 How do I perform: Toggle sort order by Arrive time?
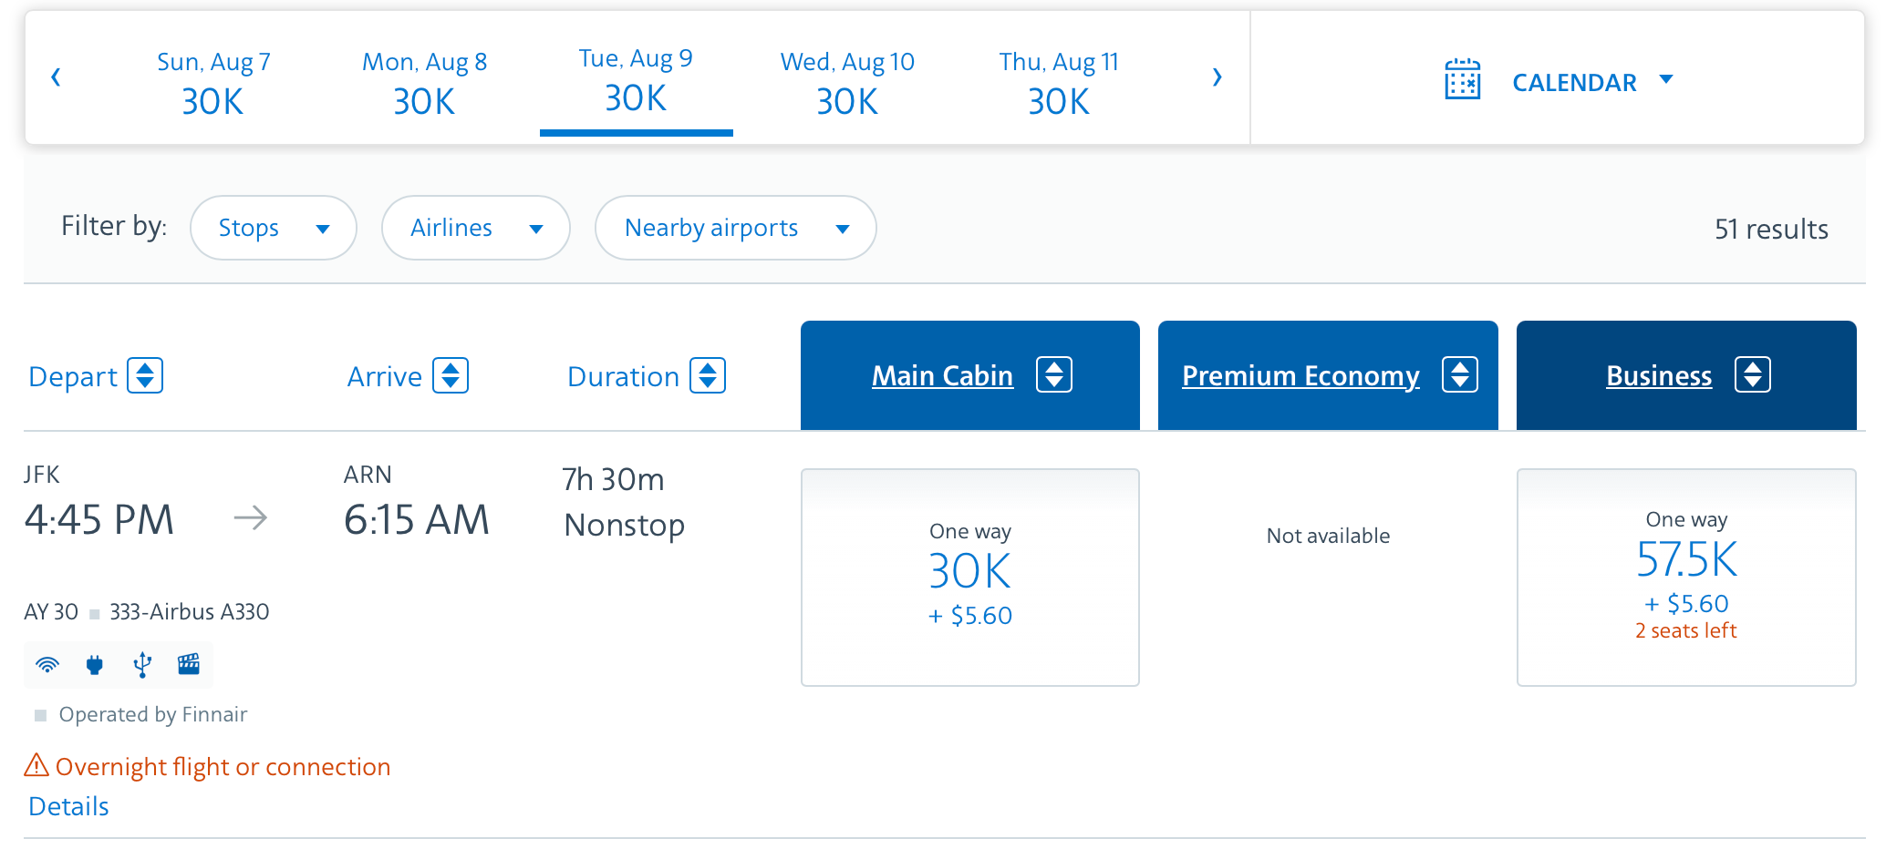(451, 375)
